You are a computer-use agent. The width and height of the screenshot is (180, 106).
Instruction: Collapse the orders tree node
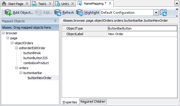[17, 68]
